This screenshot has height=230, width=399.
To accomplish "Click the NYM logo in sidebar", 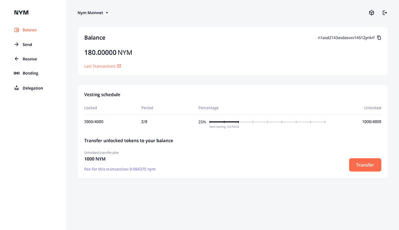I will tap(21, 12).
